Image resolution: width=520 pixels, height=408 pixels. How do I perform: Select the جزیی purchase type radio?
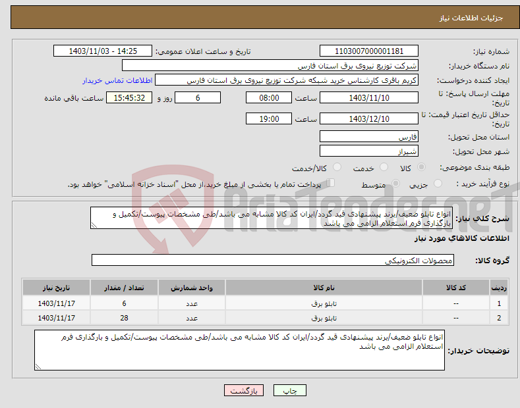click(438, 184)
